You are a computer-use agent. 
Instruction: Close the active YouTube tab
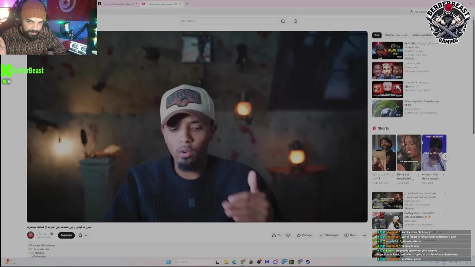[181, 4]
